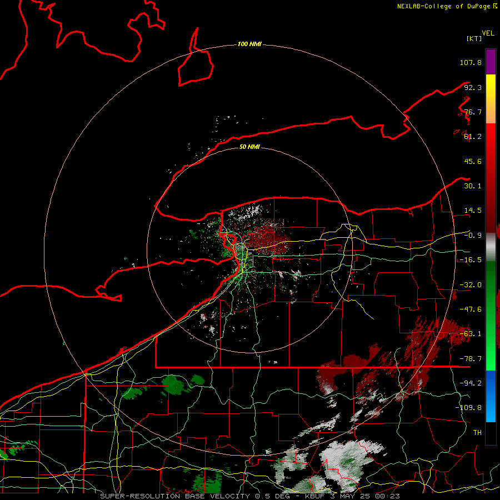Image resolution: width=500 pixels, height=500 pixels.
Task: Click the NEXLAB-College of DuPage credit text
Action: tap(447, 6)
